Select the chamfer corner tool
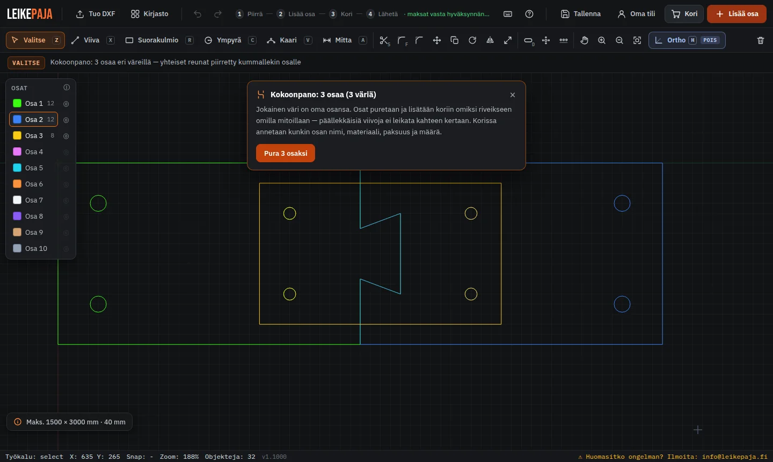The image size is (773, 462). coord(419,40)
